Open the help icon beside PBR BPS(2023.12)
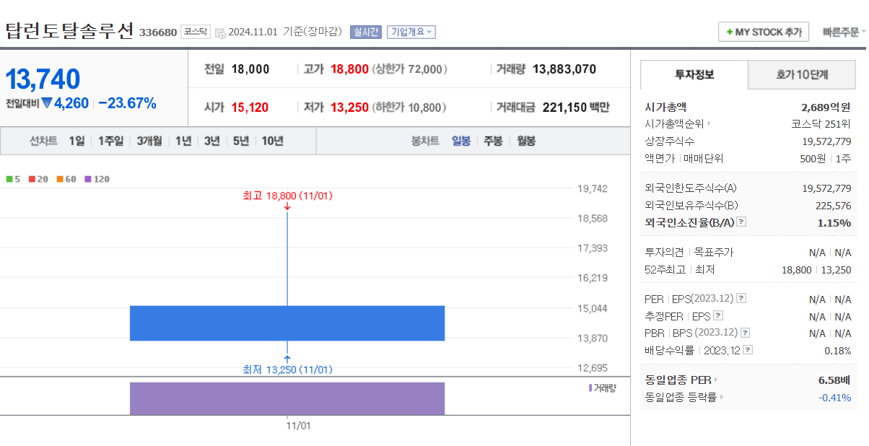 (745, 333)
